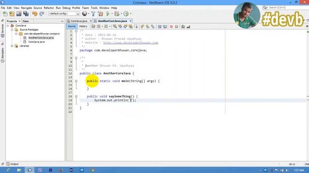Viewport: 309px width, 173px height.
Task: Open dropdown arrow next to Debug Project
Action: pyautogui.click(x=121, y=13)
